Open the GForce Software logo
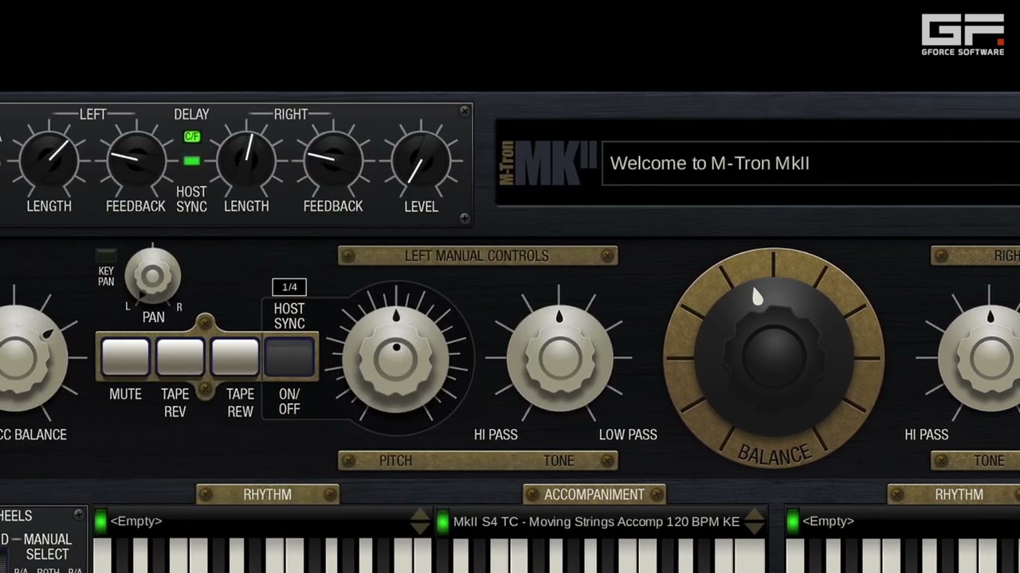The image size is (1020, 573). (963, 35)
